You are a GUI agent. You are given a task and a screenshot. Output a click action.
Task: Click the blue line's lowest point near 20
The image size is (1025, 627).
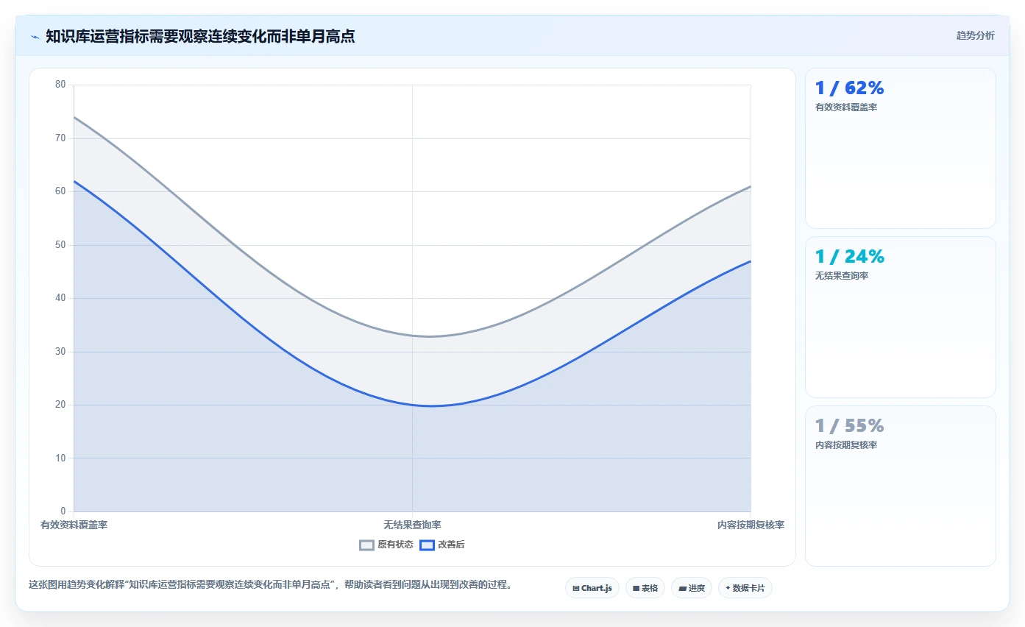pos(431,405)
